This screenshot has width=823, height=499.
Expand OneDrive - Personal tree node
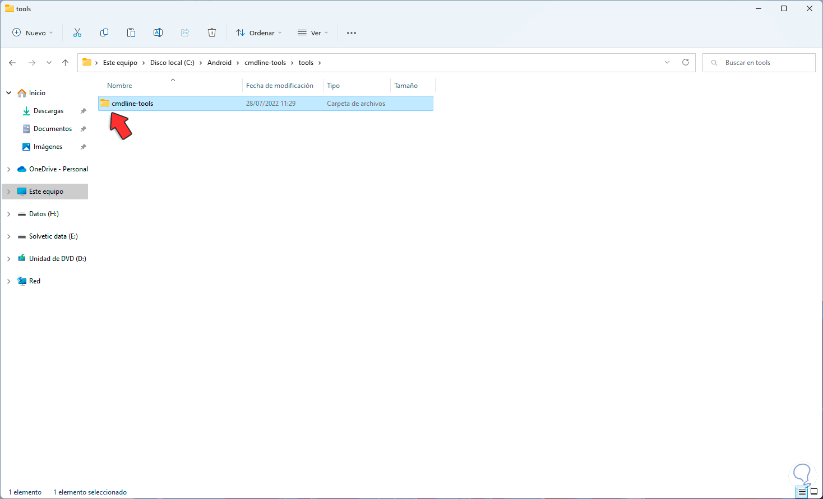[9, 169]
